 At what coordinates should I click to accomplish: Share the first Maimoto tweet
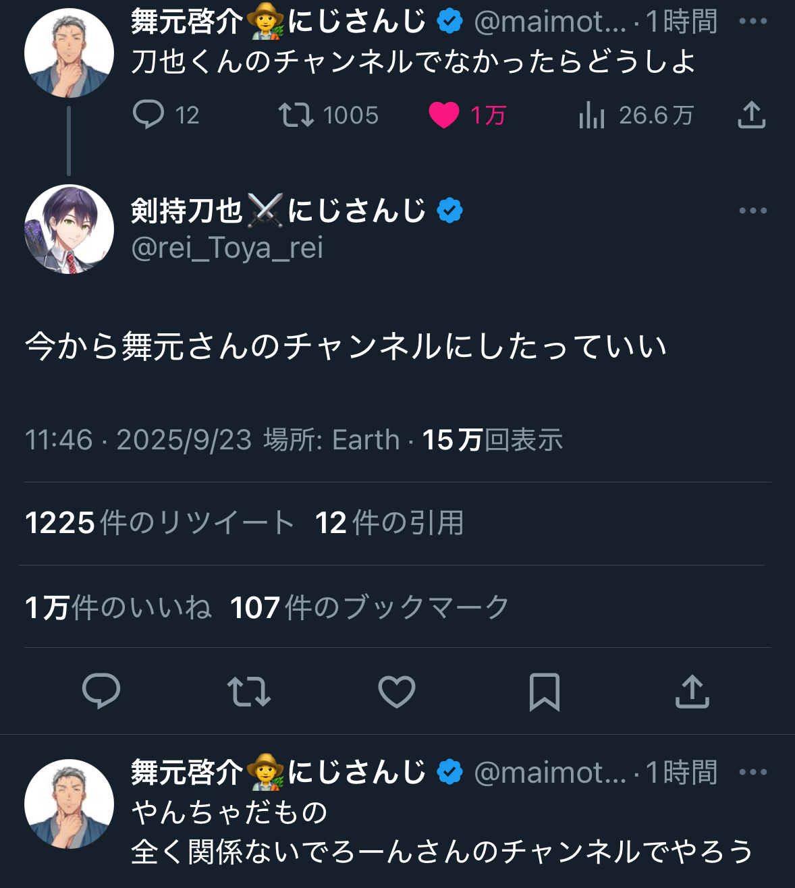(751, 115)
